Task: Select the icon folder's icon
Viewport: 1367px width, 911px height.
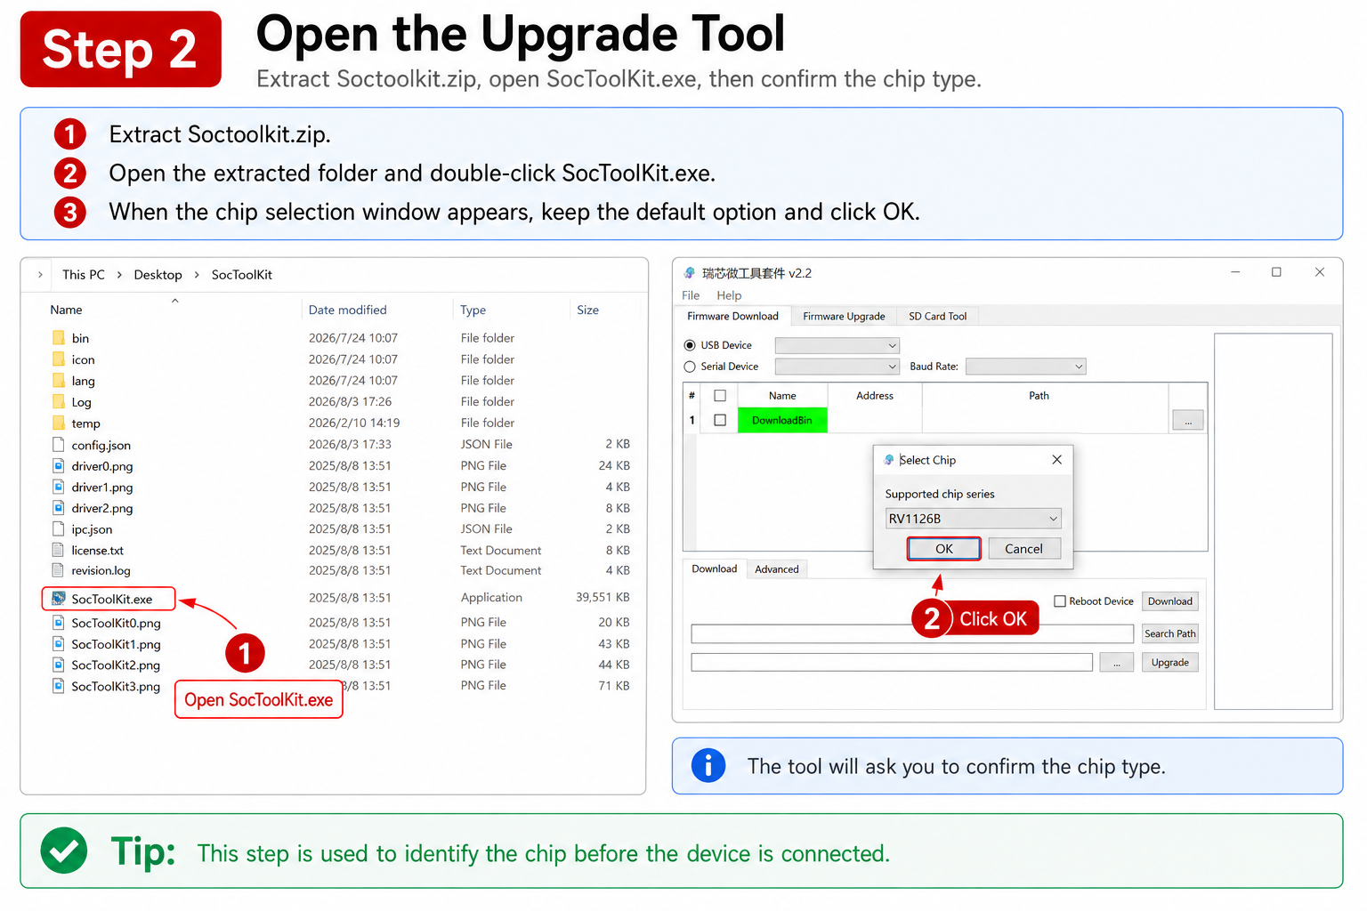Action: [59, 359]
